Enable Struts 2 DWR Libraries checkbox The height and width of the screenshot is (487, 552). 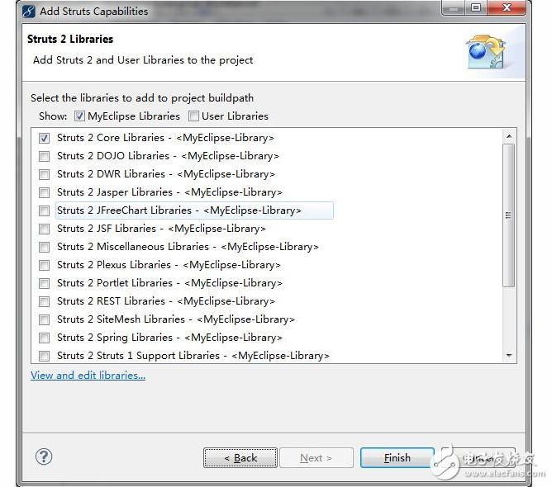[x=44, y=174]
